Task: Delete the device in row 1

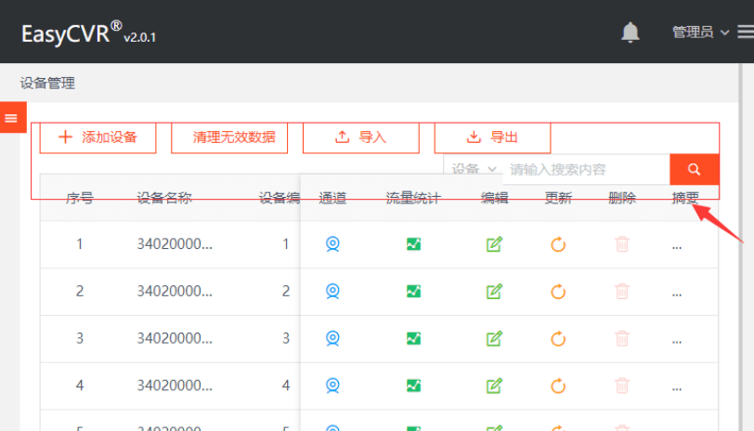Action: point(621,244)
